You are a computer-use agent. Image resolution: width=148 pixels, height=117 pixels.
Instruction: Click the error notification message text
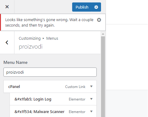(x=49, y=23)
